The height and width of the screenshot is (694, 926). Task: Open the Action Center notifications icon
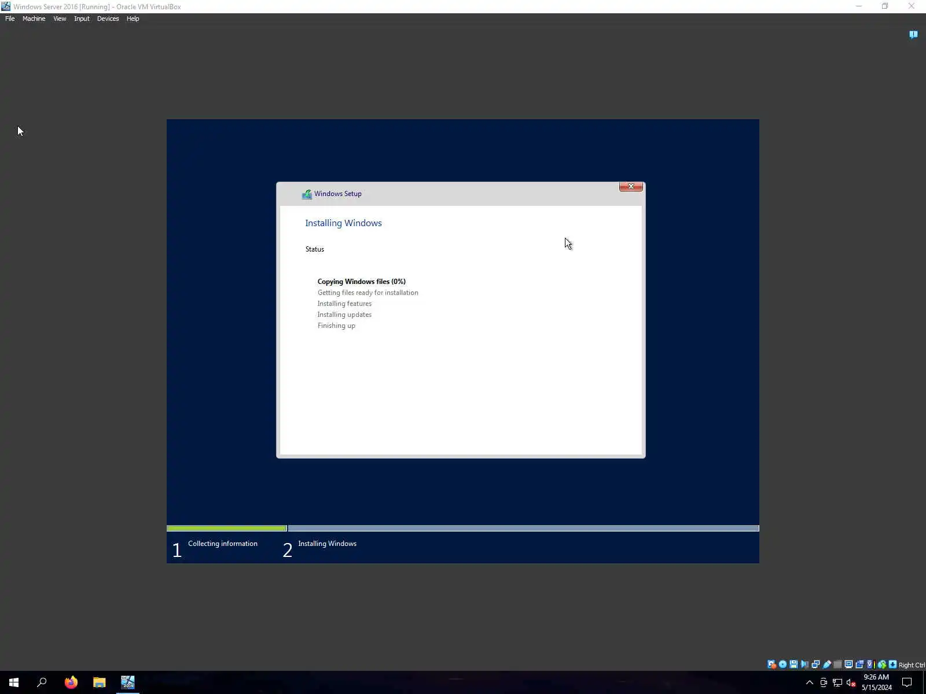tap(907, 682)
